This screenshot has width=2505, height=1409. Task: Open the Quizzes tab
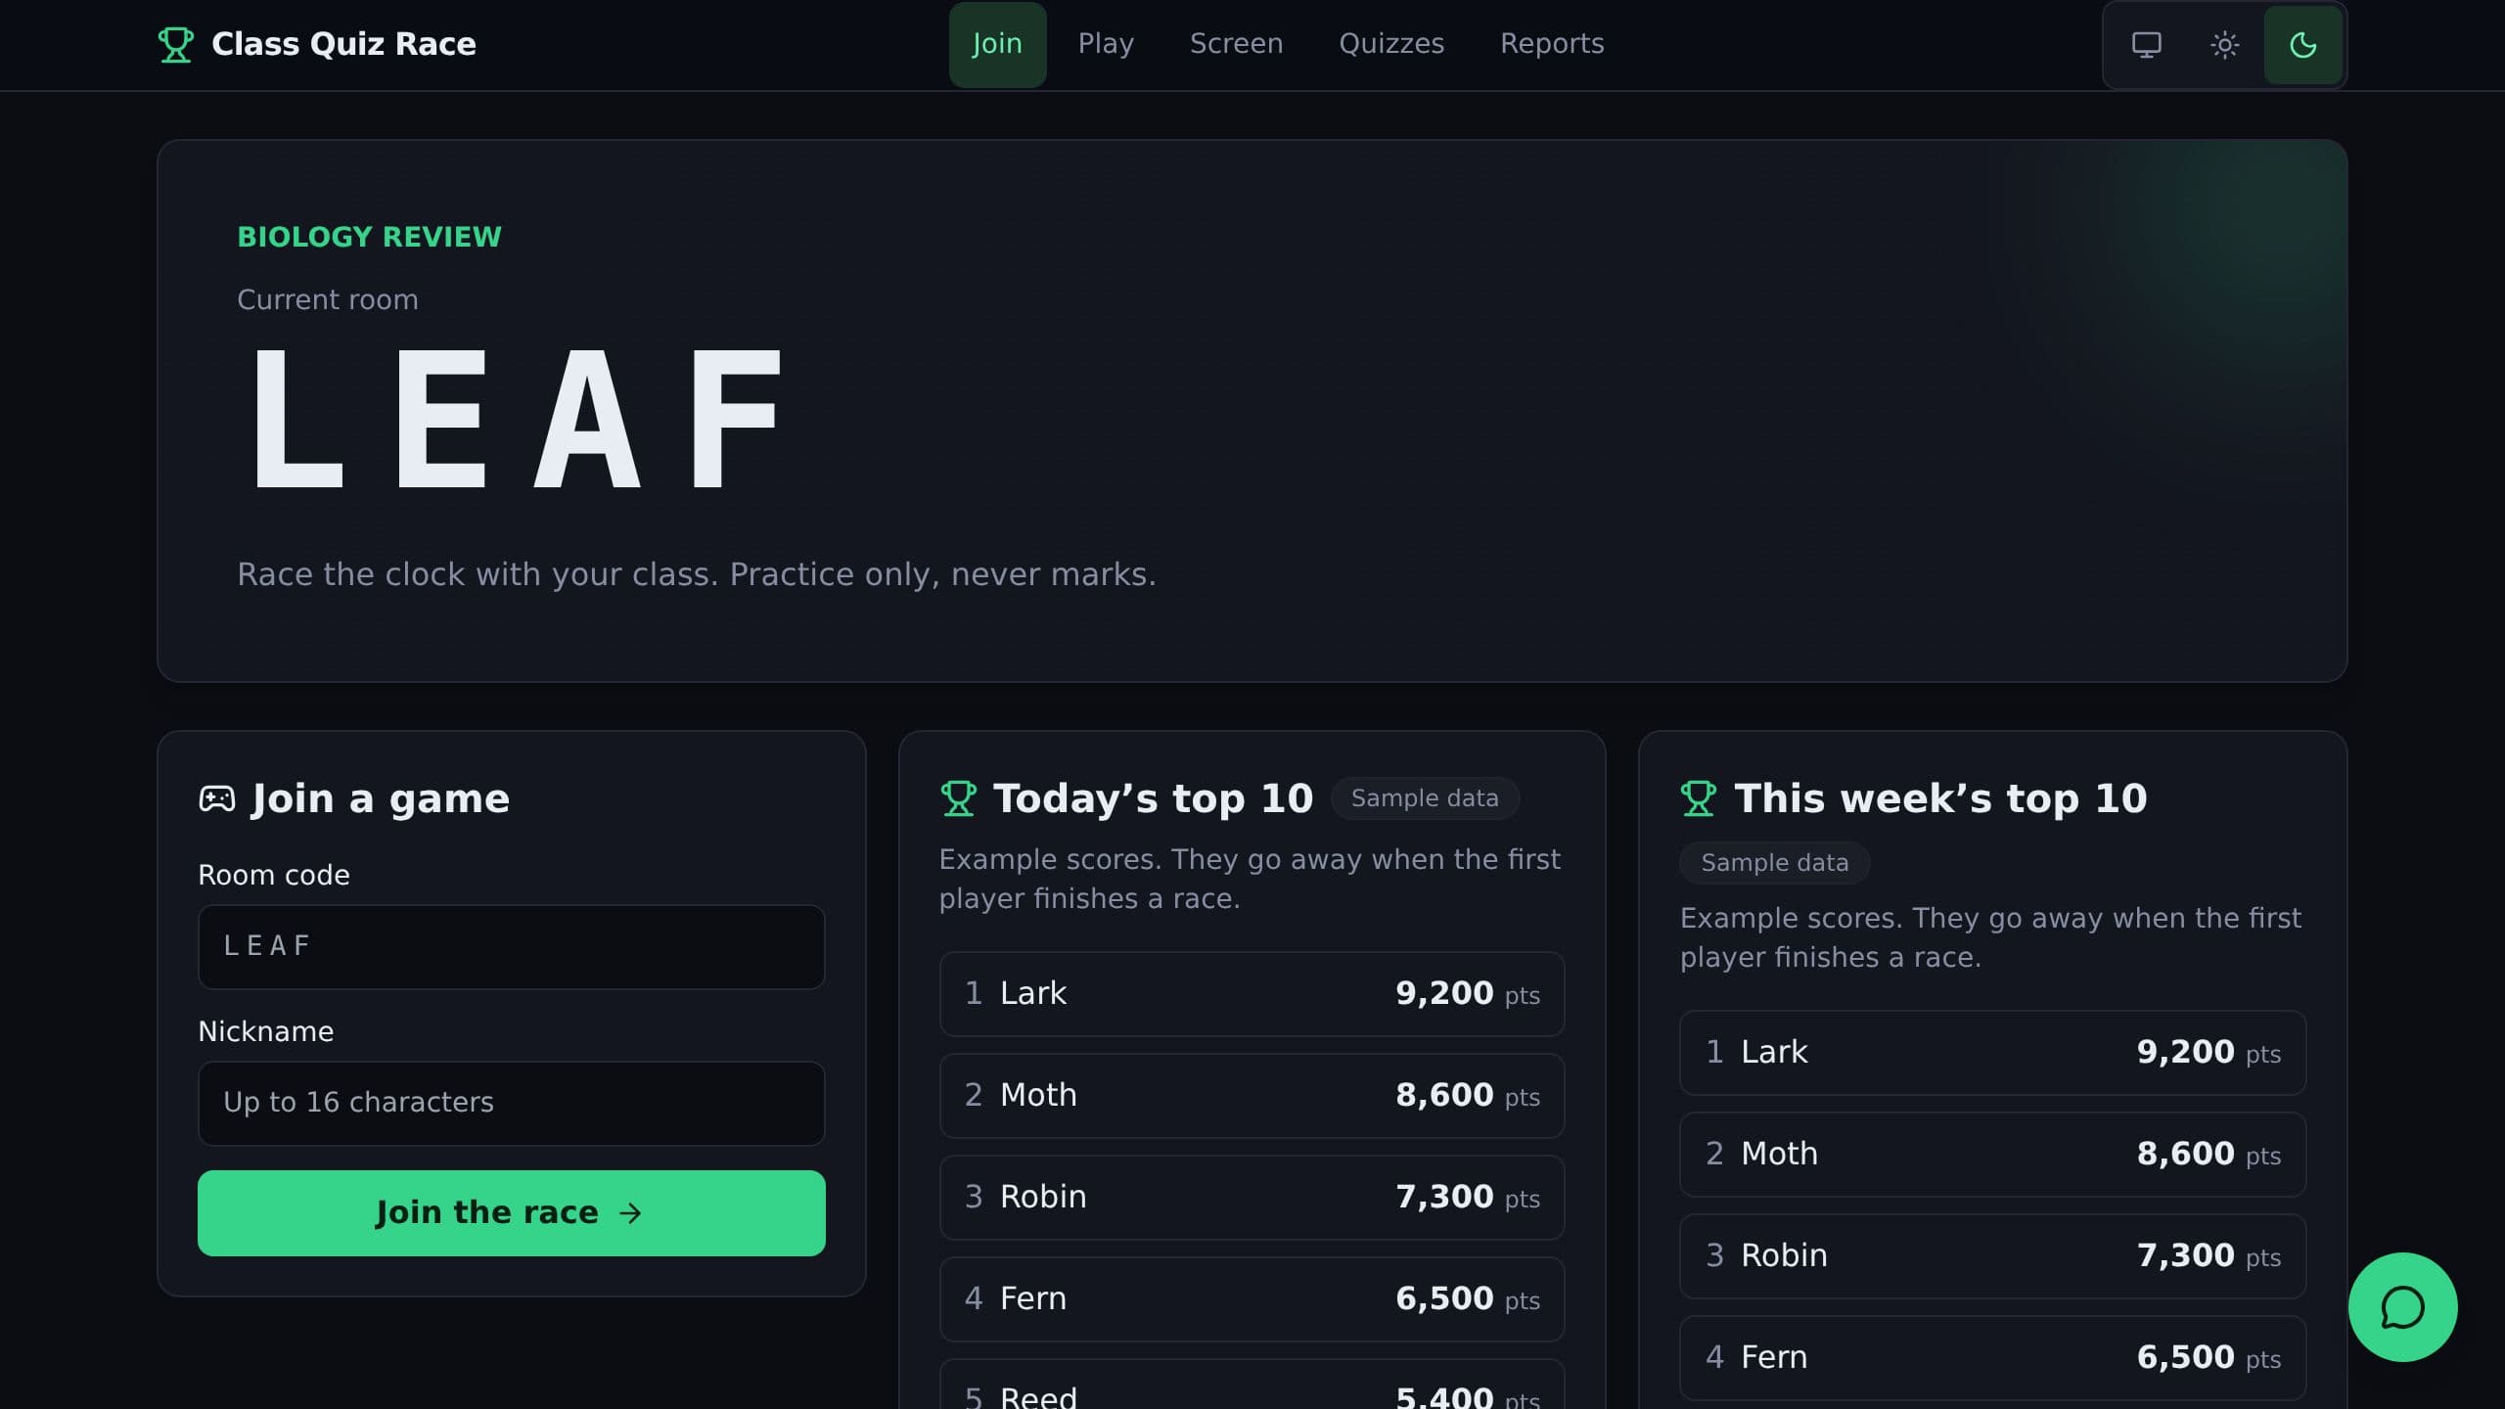pos(1391,44)
